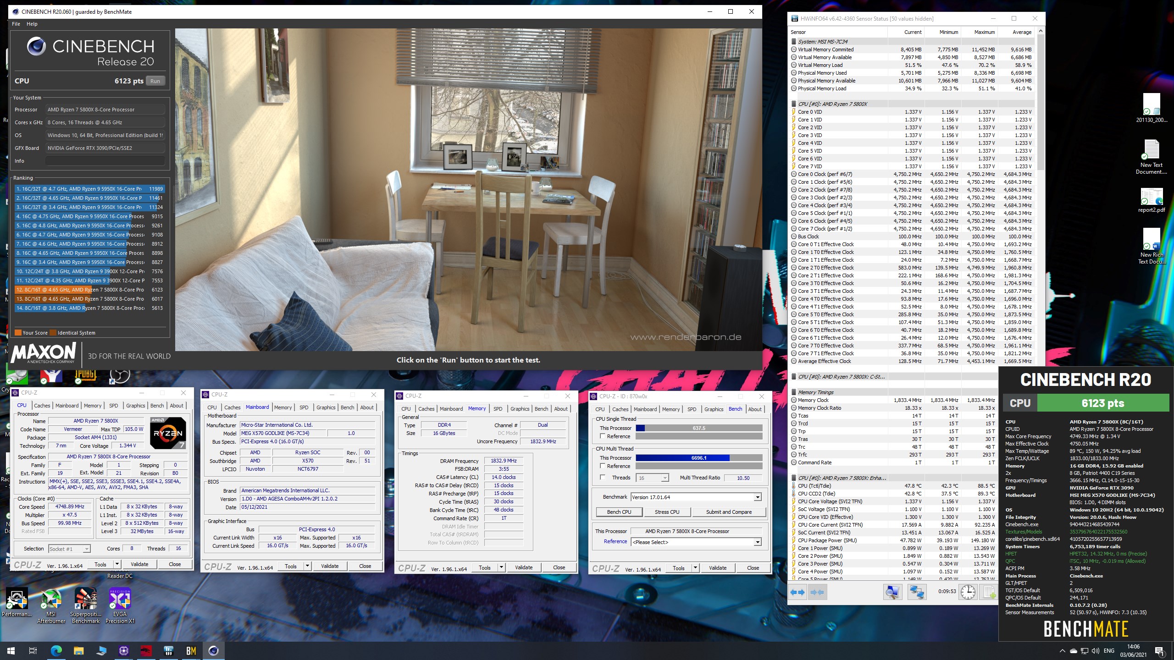Open Tools dropdown arrow in CPU-Z Mainboard window

pos(307,566)
